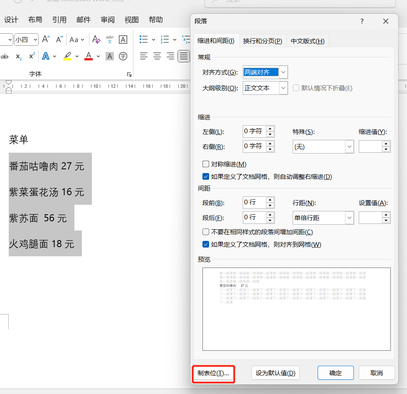Expand the Numbering dropdown arrow
This screenshot has width=407, height=394.
pyautogui.click(x=175, y=40)
